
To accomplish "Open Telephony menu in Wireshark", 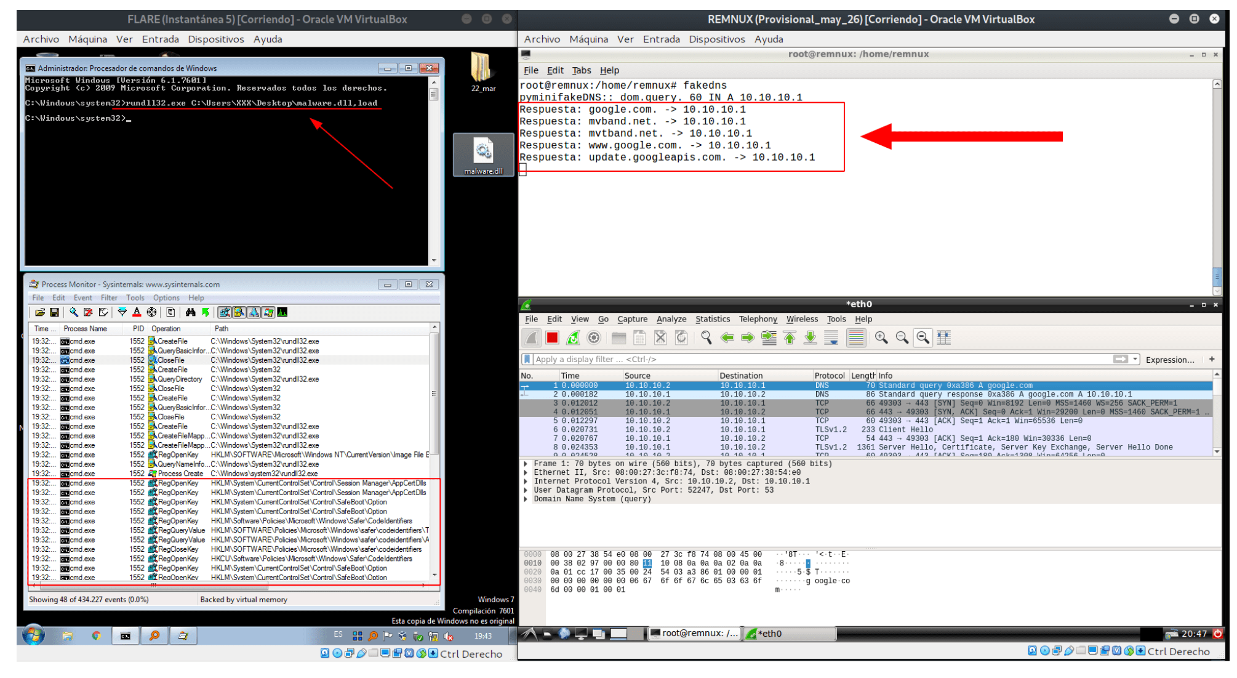I will pyautogui.click(x=758, y=320).
